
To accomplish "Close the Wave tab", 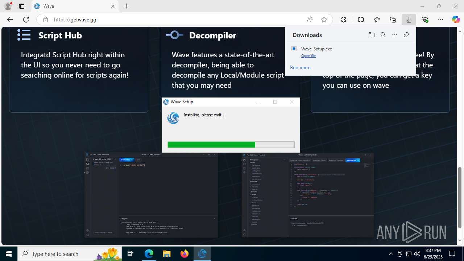I will tap(113, 6).
